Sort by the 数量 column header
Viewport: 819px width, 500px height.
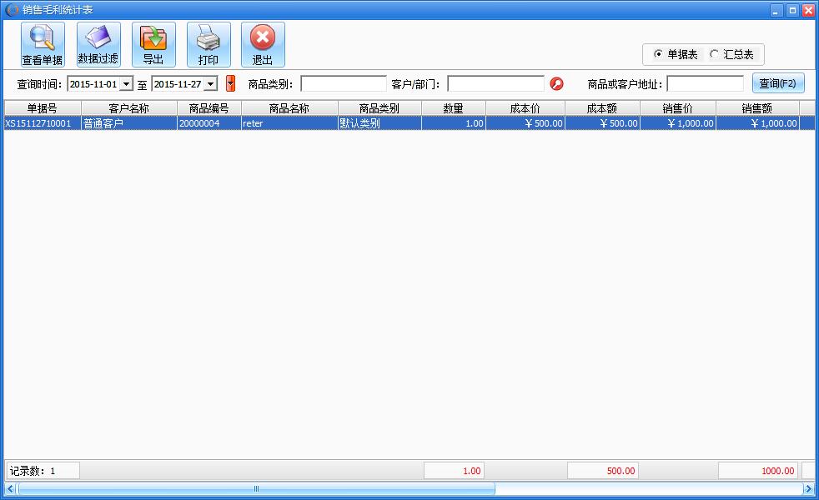click(454, 108)
